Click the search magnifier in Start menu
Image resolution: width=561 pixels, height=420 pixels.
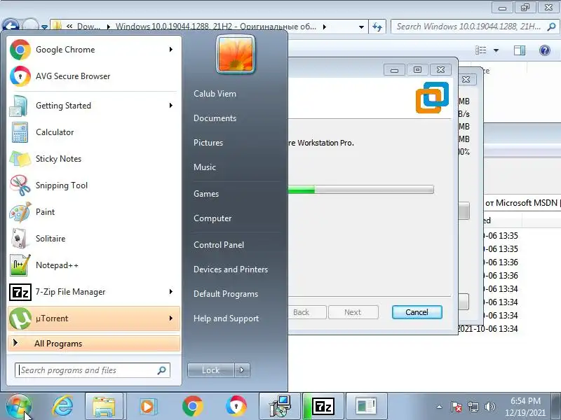(162, 370)
